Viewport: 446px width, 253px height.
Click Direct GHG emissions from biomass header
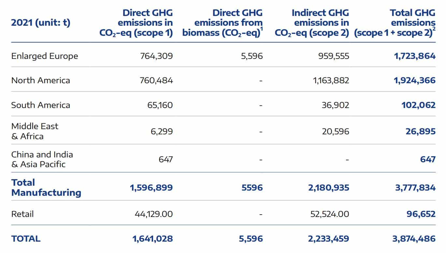(x=223, y=23)
